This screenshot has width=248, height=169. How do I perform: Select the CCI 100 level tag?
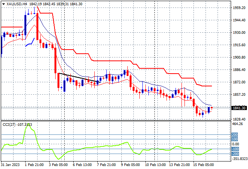pos(235,139)
